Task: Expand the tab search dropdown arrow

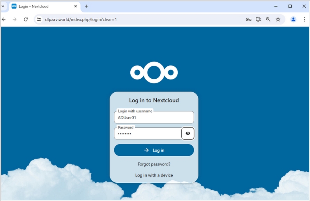Action: pyautogui.click(x=3, y=6)
